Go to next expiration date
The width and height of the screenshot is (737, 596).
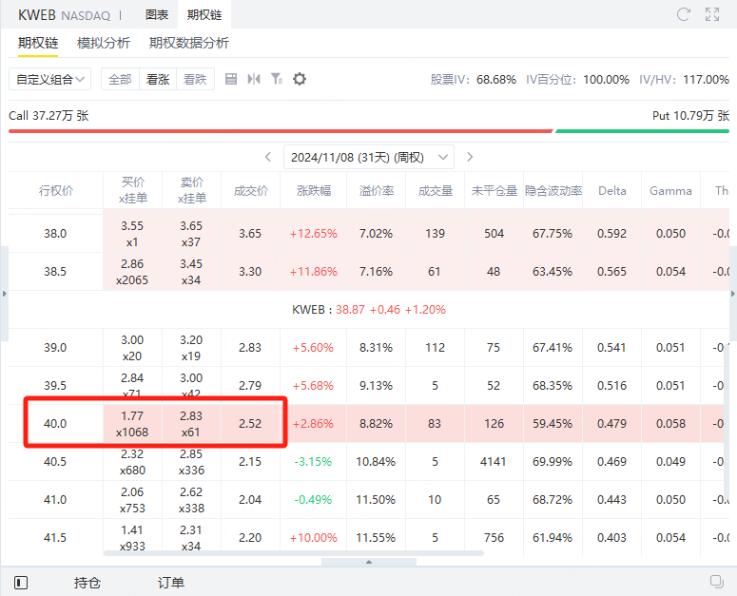[470, 157]
